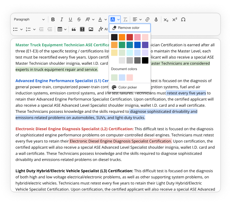
Task: Click the numbered list icon
Action: [x=28, y=29]
